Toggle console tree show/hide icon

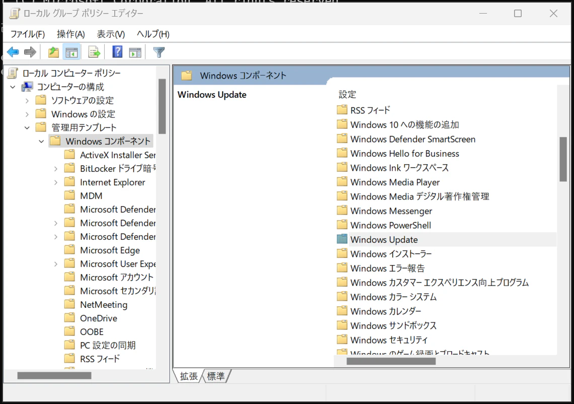click(x=71, y=52)
